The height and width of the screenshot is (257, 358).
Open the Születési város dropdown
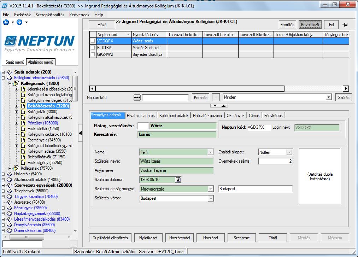(210, 199)
